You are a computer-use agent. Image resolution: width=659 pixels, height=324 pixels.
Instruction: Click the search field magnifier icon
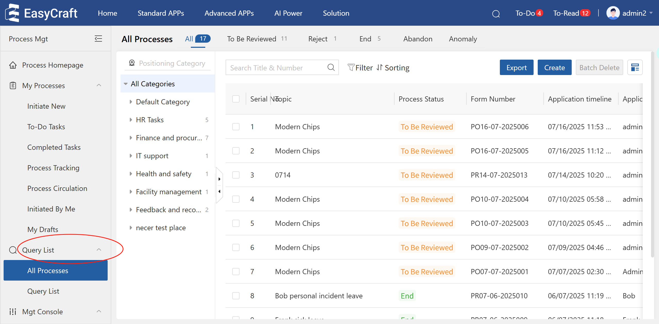[331, 68]
